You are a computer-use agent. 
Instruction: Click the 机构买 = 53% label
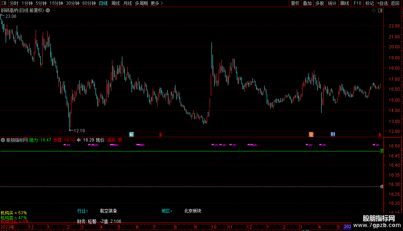[14, 213]
